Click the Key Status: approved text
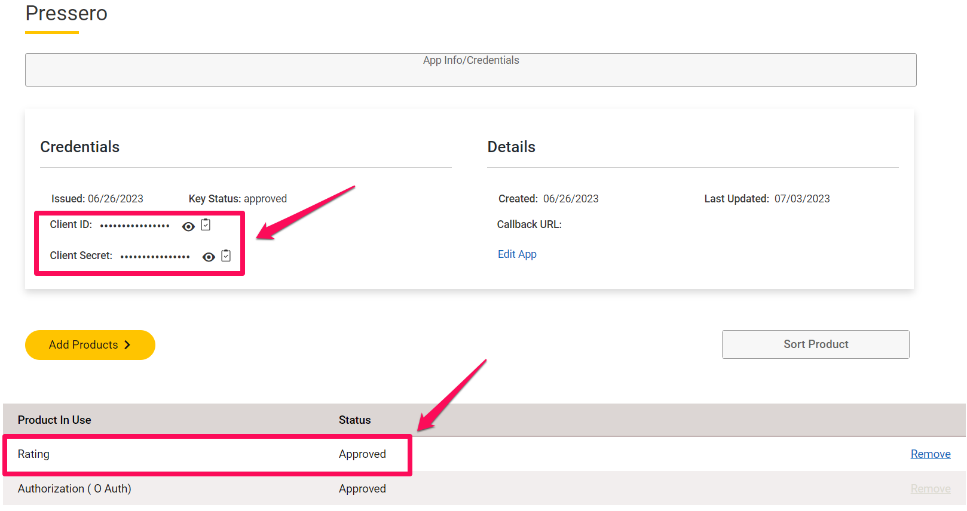The image size is (967, 511). coord(238,199)
